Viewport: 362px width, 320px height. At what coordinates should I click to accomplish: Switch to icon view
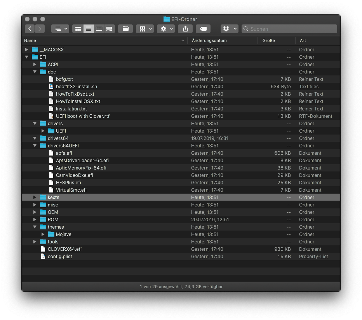78,29
